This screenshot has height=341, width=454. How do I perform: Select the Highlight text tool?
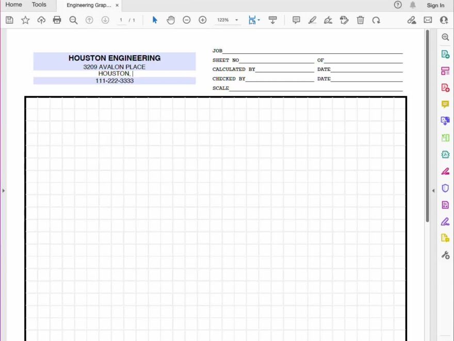tap(312, 20)
